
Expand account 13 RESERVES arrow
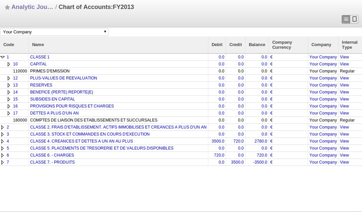pos(9,85)
